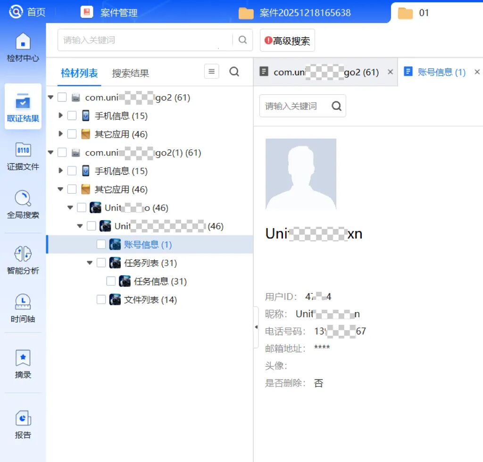Click the 高级搜索 button
Viewport: 483px width, 462px height.
pyautogui.click(x=287, y=41)
